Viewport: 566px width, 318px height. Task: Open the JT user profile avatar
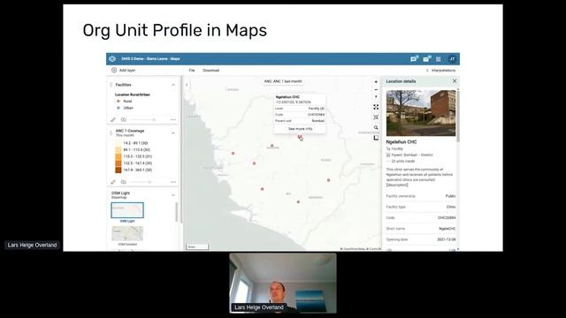[452, 59]
